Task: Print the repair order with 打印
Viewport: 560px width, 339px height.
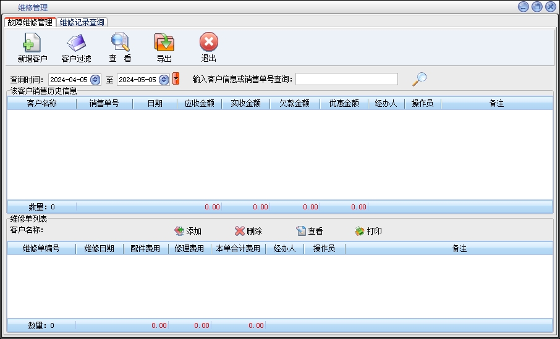Action: pyautogui.click(x=368, y=231)
